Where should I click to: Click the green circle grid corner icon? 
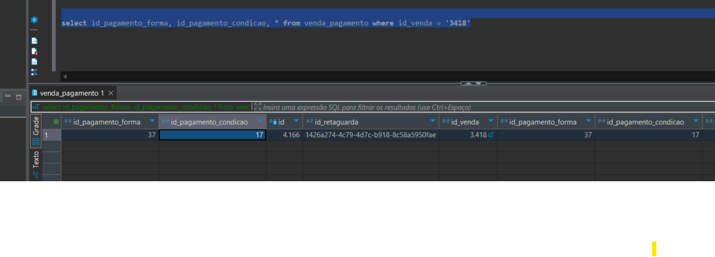click(56, 122)
